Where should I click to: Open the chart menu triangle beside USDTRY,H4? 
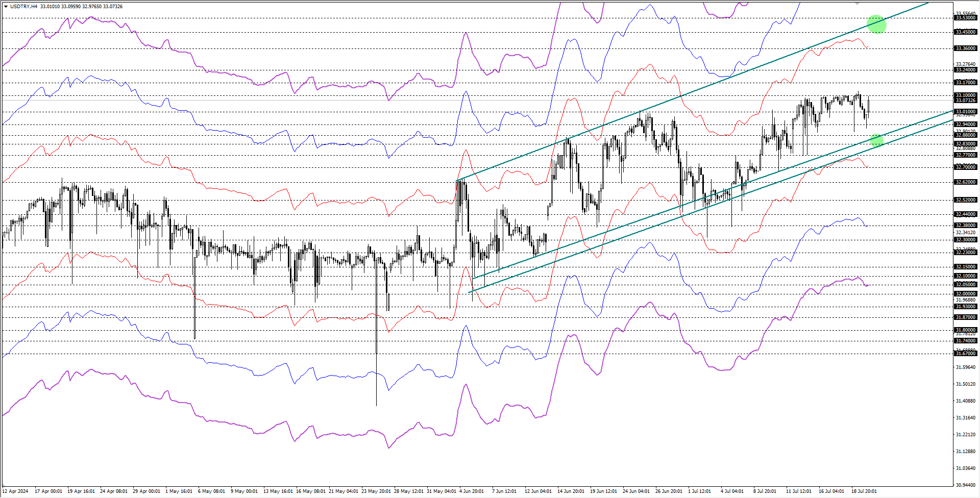6,7
